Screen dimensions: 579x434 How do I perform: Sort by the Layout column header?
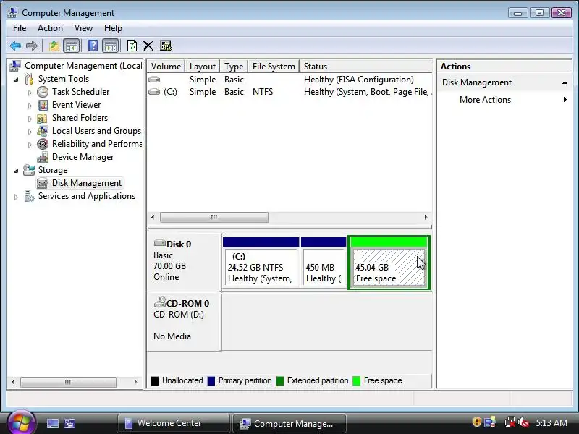(x=203, y=67)
